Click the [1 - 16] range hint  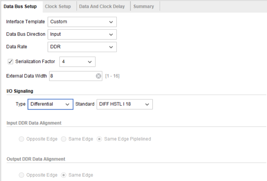click(112, 76)
